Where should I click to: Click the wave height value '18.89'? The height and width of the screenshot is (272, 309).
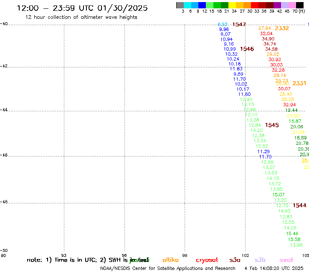coord(300,138)
